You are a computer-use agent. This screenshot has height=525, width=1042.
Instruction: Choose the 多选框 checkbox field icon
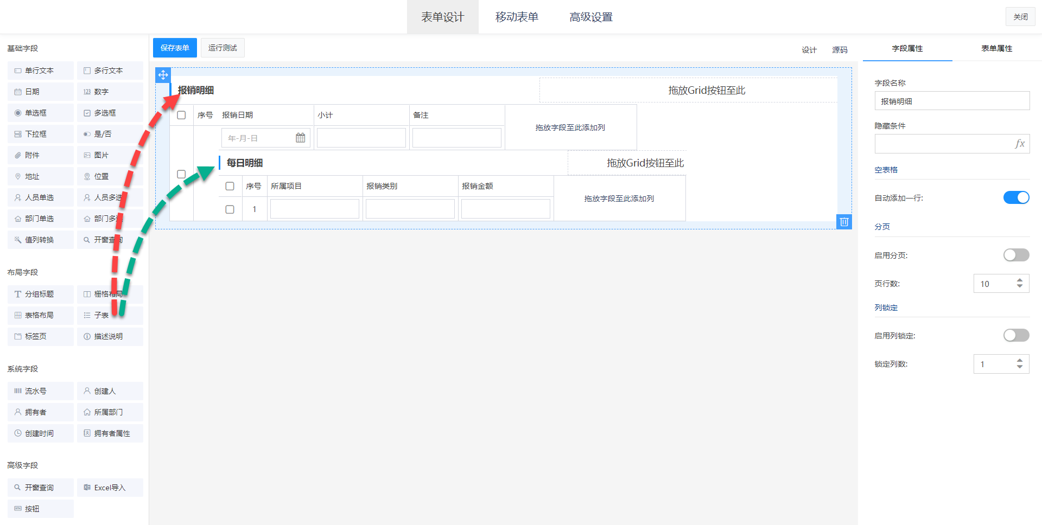(x=87, y=113)
